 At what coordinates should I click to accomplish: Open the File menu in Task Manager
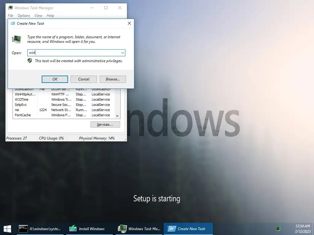(10, 16)
